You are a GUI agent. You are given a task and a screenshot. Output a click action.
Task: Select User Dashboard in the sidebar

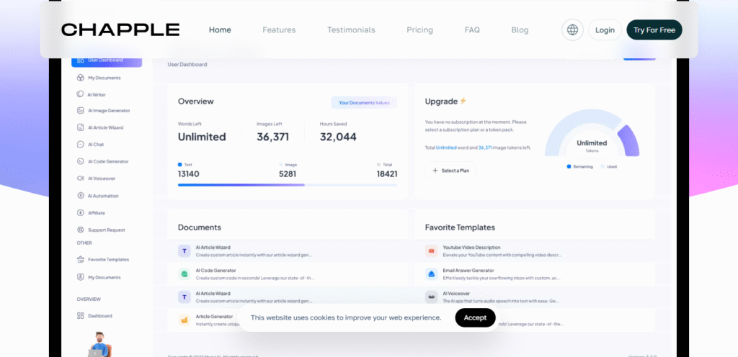107,61
